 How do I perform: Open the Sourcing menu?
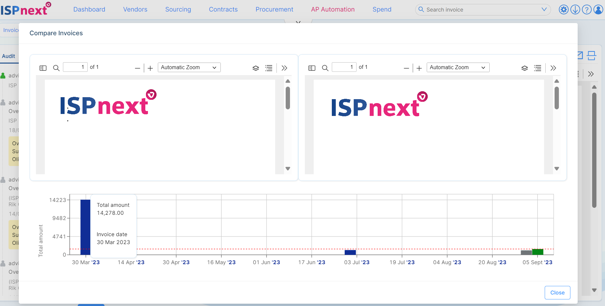[178, 10]
